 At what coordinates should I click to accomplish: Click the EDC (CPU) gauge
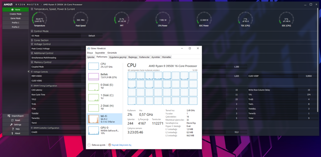286,20
